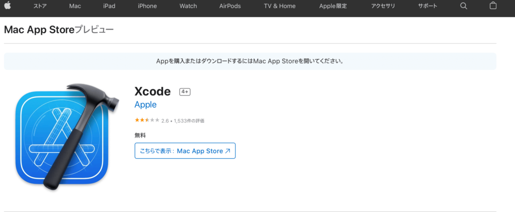Click the Mac App Store heading

pyautogui.click(x=39, y=30)
